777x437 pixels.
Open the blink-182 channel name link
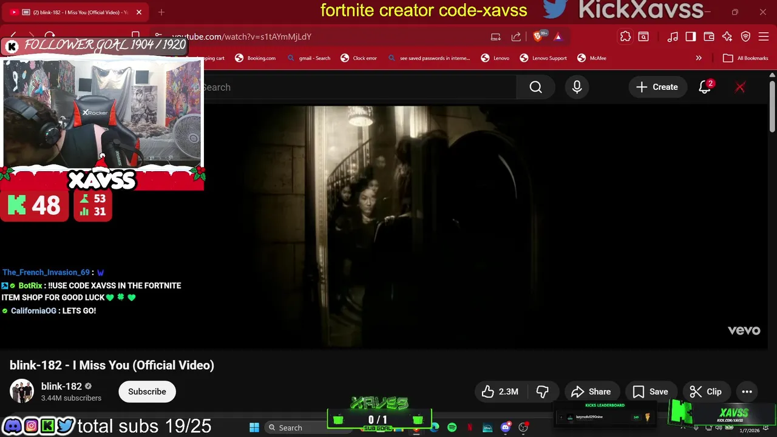pyautogui.click(x=61, y=386)
